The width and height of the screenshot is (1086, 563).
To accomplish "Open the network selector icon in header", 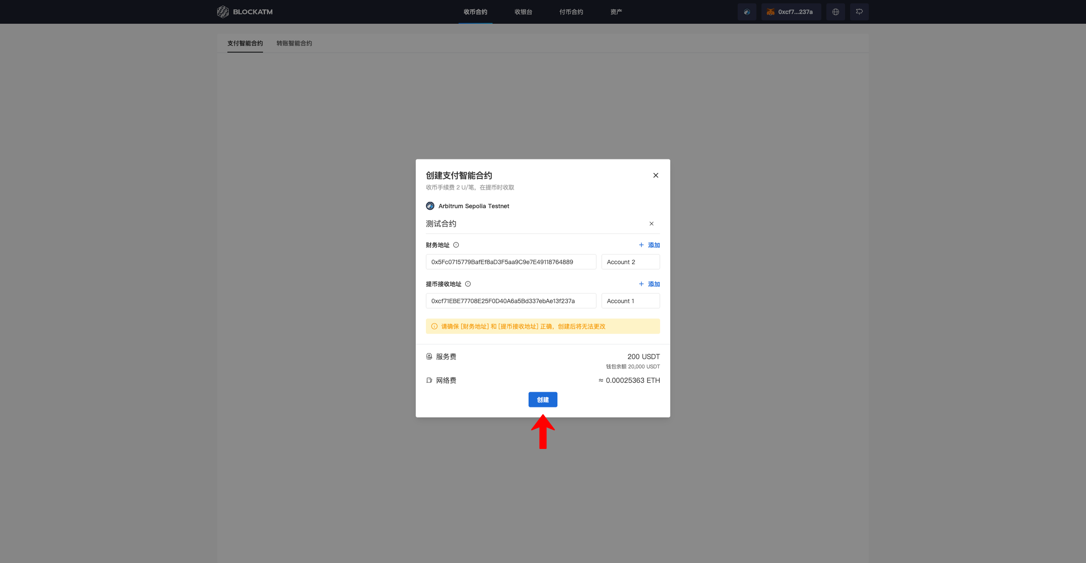I will click(747, 12).
